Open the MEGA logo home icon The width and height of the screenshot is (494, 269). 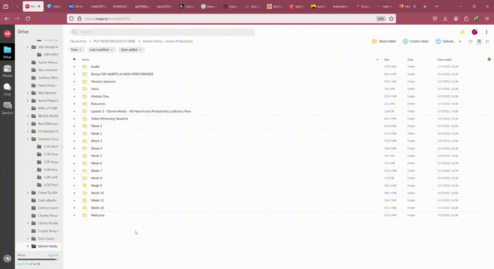click(7, 34)
